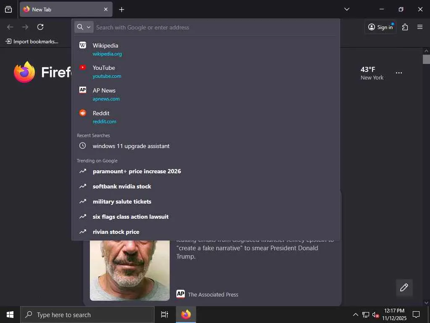Click the youtube.com URL text
Screen dimensions: 430x323
(107, 76)
